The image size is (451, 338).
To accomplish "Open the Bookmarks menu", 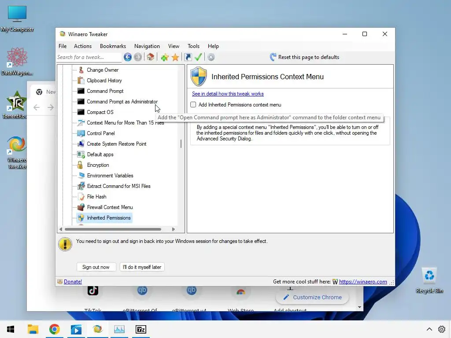I will point(113,46).
